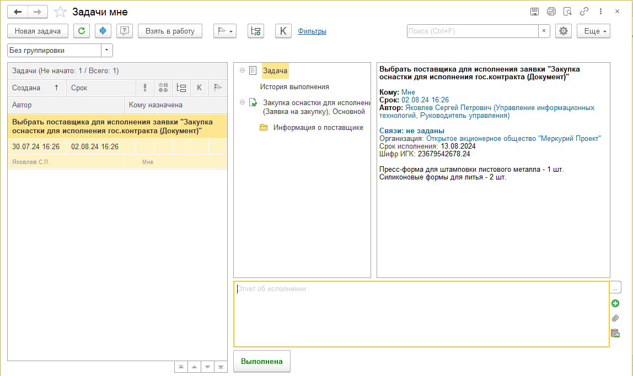The width and height of the screenshot is (633, 376).
Task: Click the question mark help icon in toolbar
Action: 125,31
